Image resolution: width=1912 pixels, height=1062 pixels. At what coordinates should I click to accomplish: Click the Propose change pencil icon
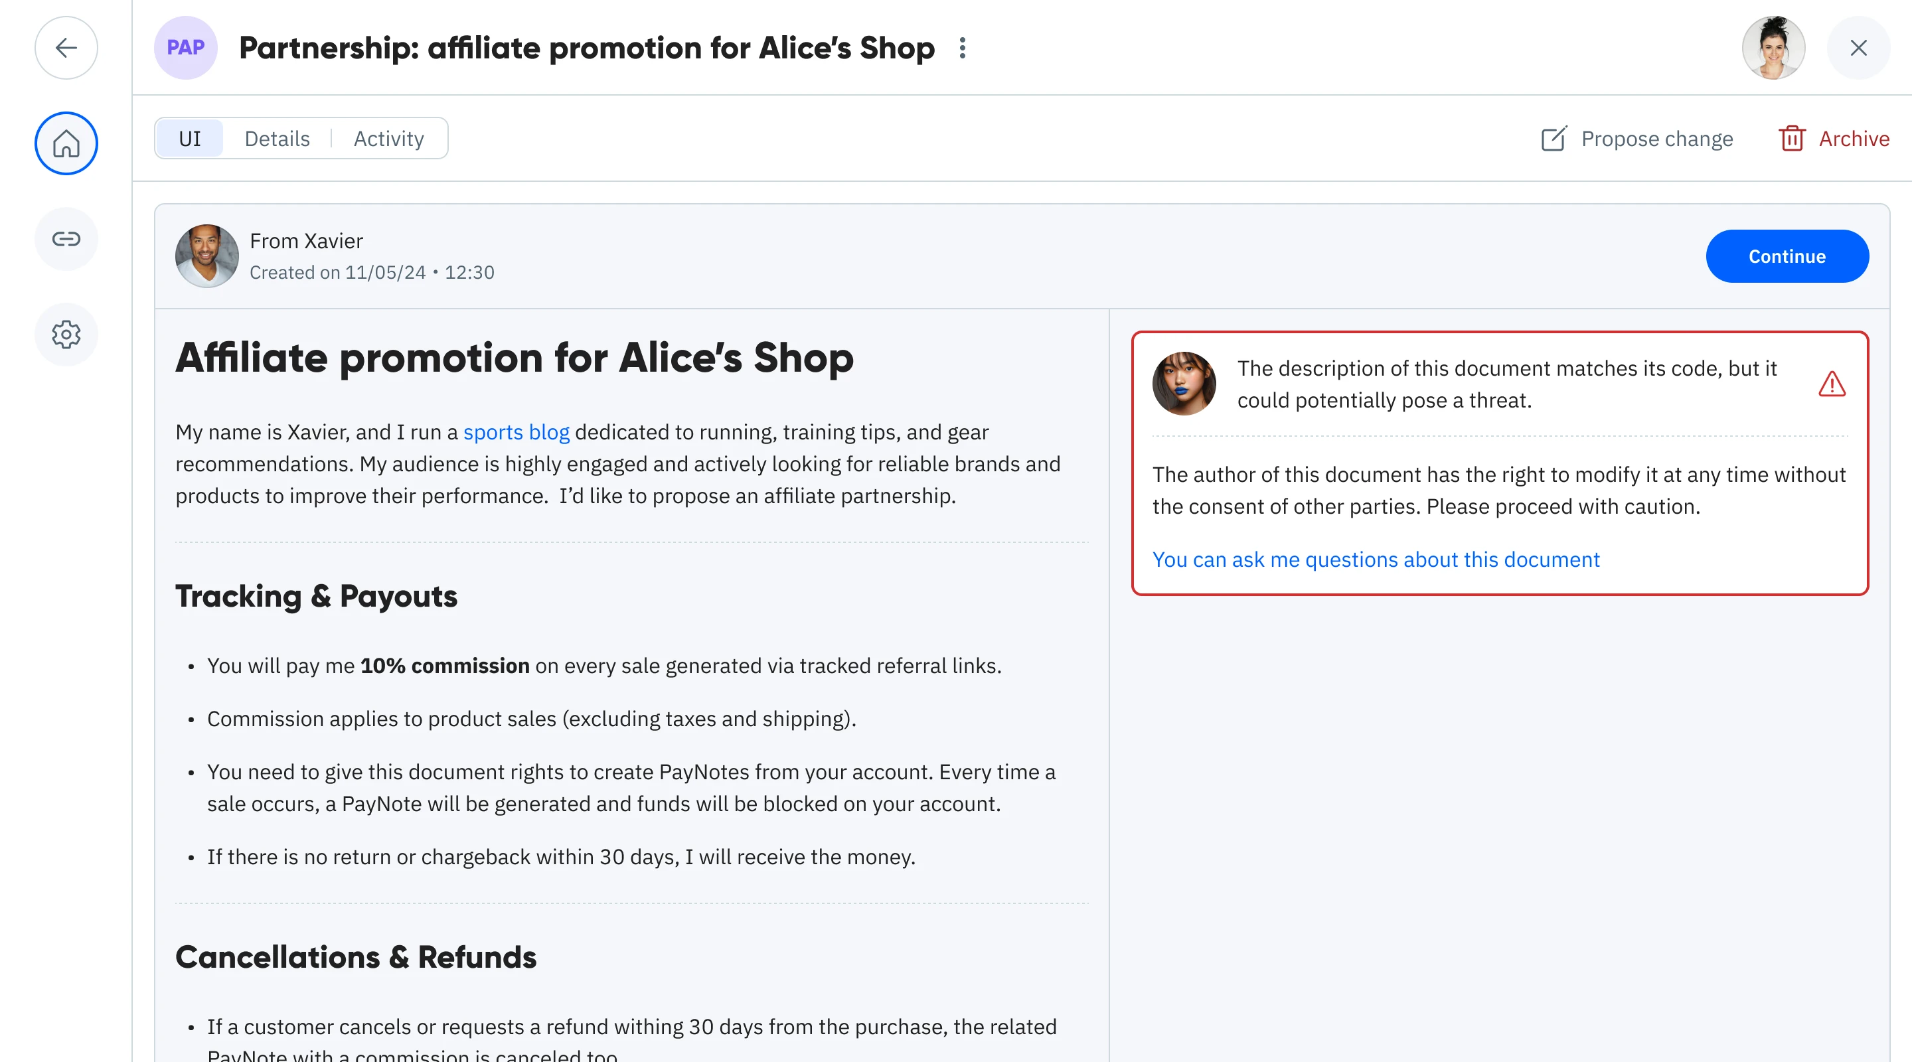(x=1553, y=139)
